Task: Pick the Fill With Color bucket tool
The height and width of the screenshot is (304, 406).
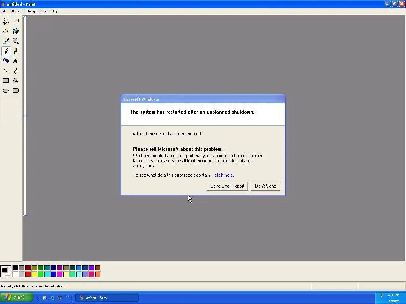Action: [x=16, y=31]
